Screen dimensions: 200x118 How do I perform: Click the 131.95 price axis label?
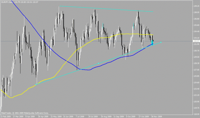pyautogui.click(x=196, y=44)
